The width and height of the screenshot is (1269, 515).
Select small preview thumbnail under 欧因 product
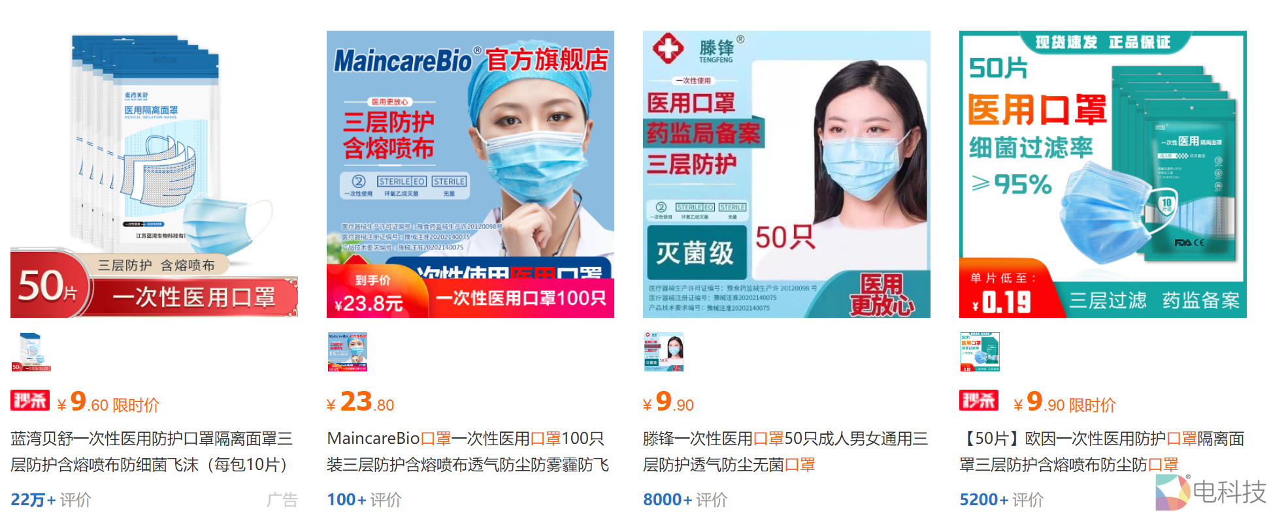pos(980,352)
